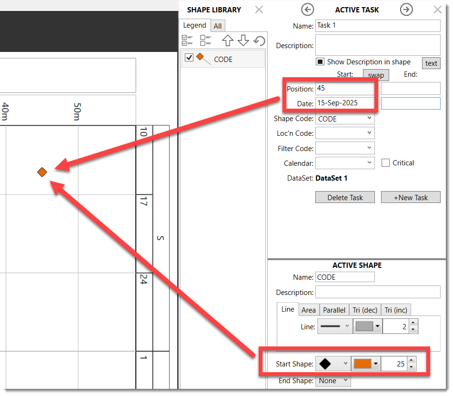Click the Delete Task button
Screen dimensions: 453x396
[345, 197]
